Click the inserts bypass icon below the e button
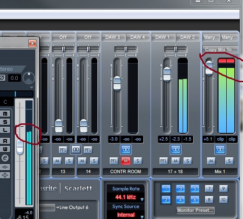The height and width of the screenshot is (219, 243). (x=5, y=167)
